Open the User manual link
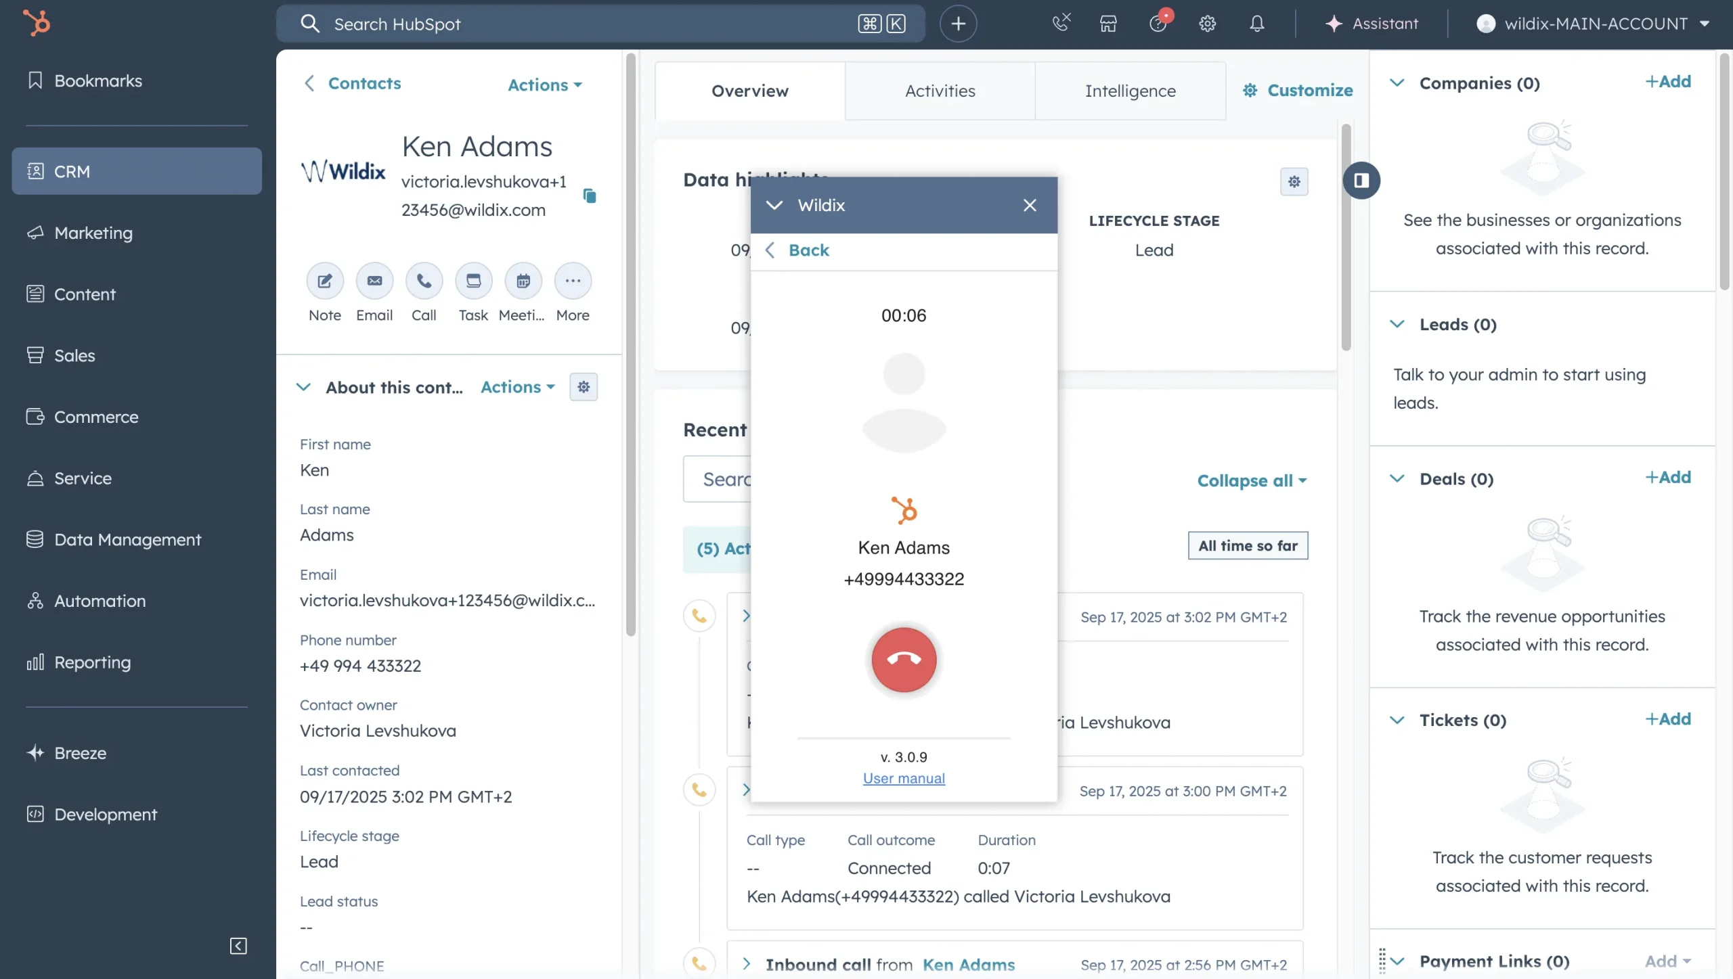This screenshot has height=979, width=1733. 904,778
